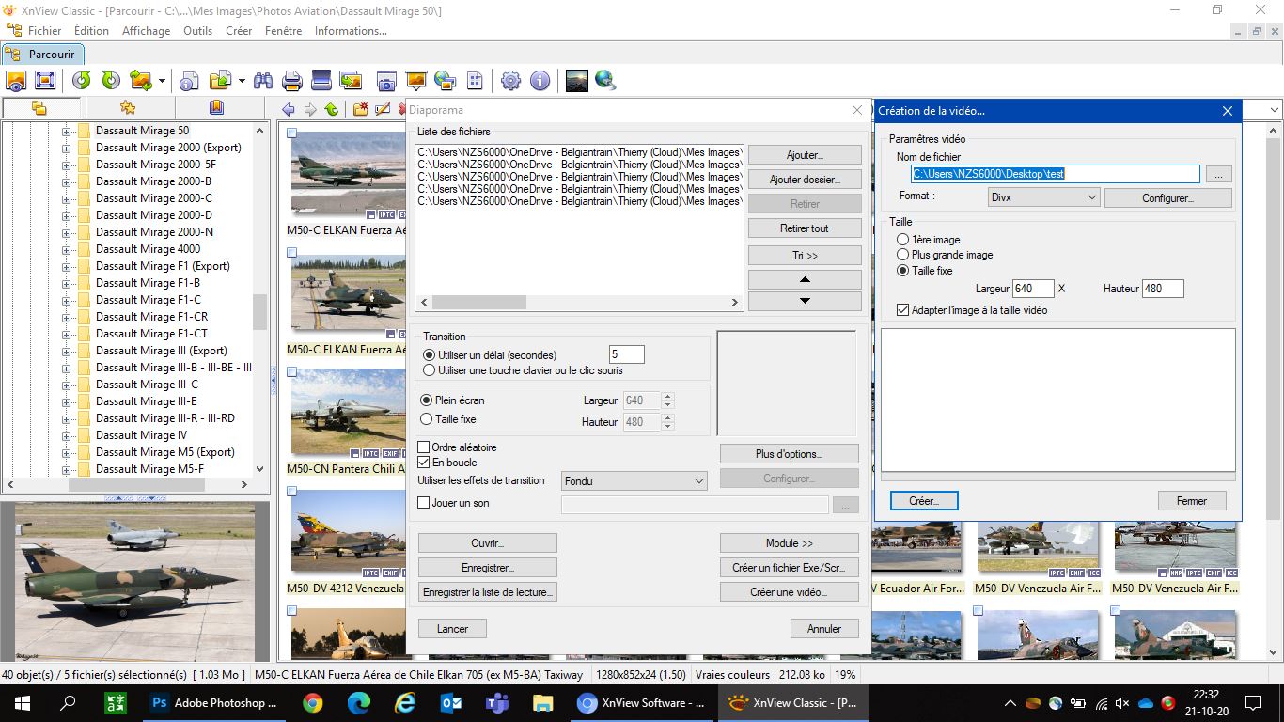Viewport: 1284px width, 722px height.
Task: Click the blue info about icon
Action: click(540, 81)
